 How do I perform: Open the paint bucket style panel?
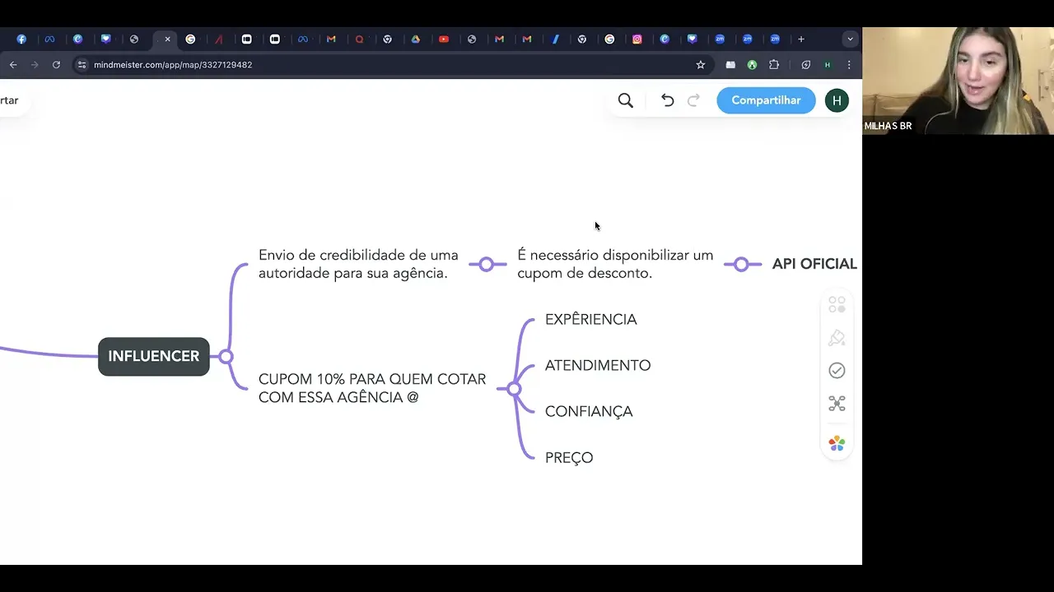pyautogui.click(x=837, y=338)
